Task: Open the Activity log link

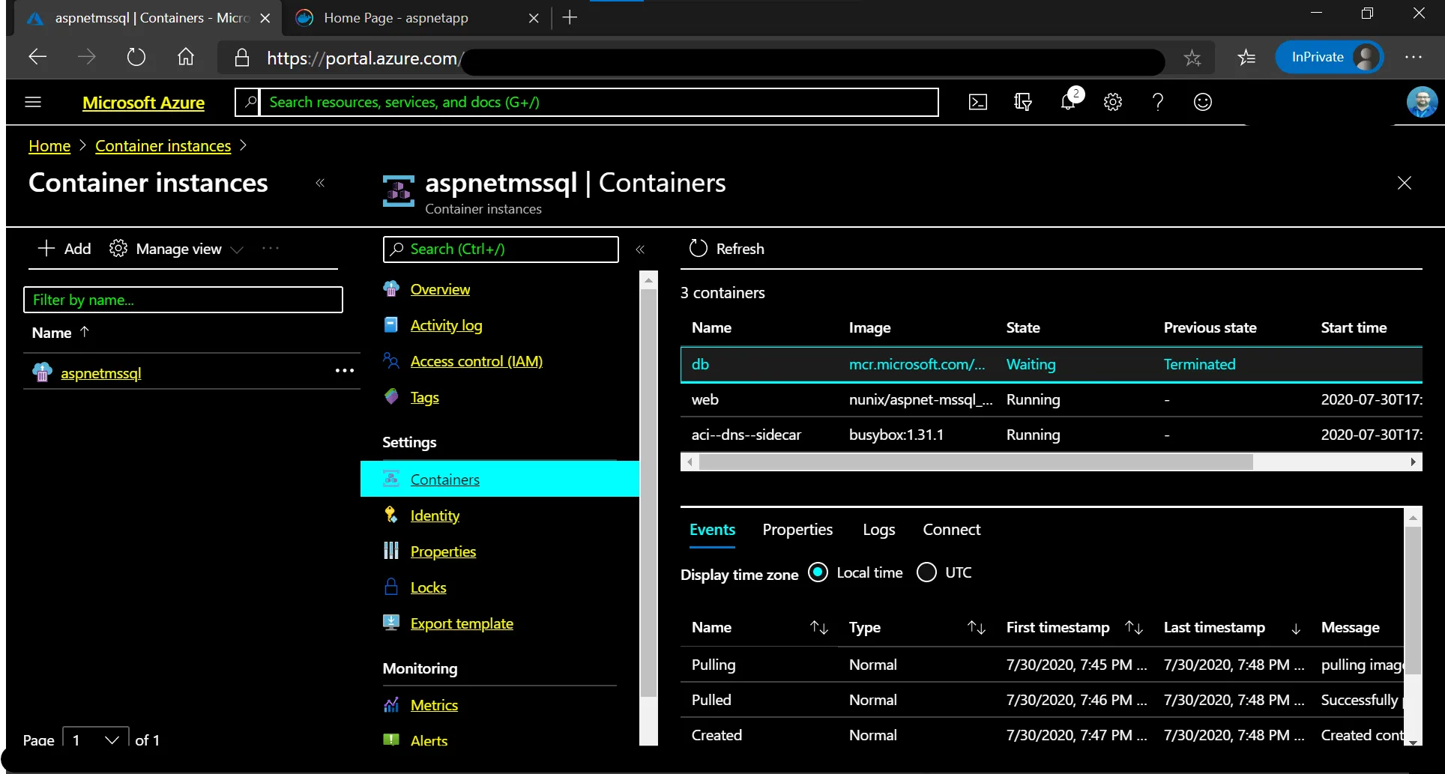Action: pos(446,325)
